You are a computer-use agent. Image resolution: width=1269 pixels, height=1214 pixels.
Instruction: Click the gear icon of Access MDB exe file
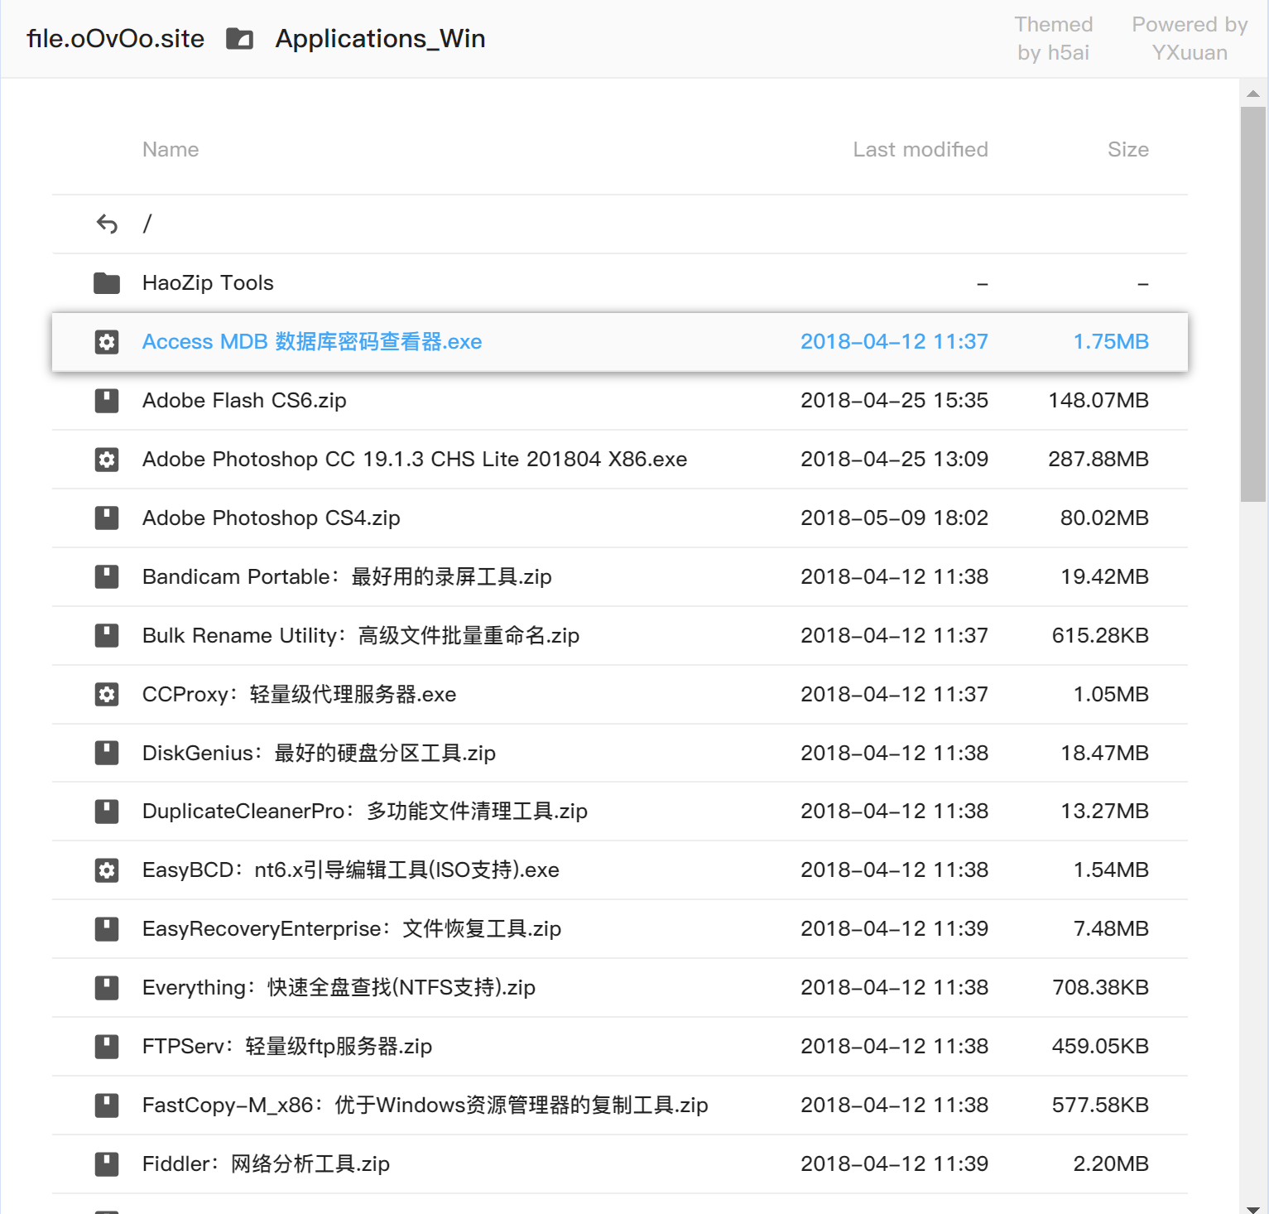[107, 342]
